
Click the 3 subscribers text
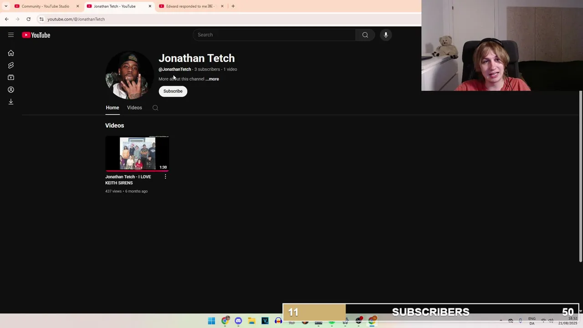pos(207,70)
